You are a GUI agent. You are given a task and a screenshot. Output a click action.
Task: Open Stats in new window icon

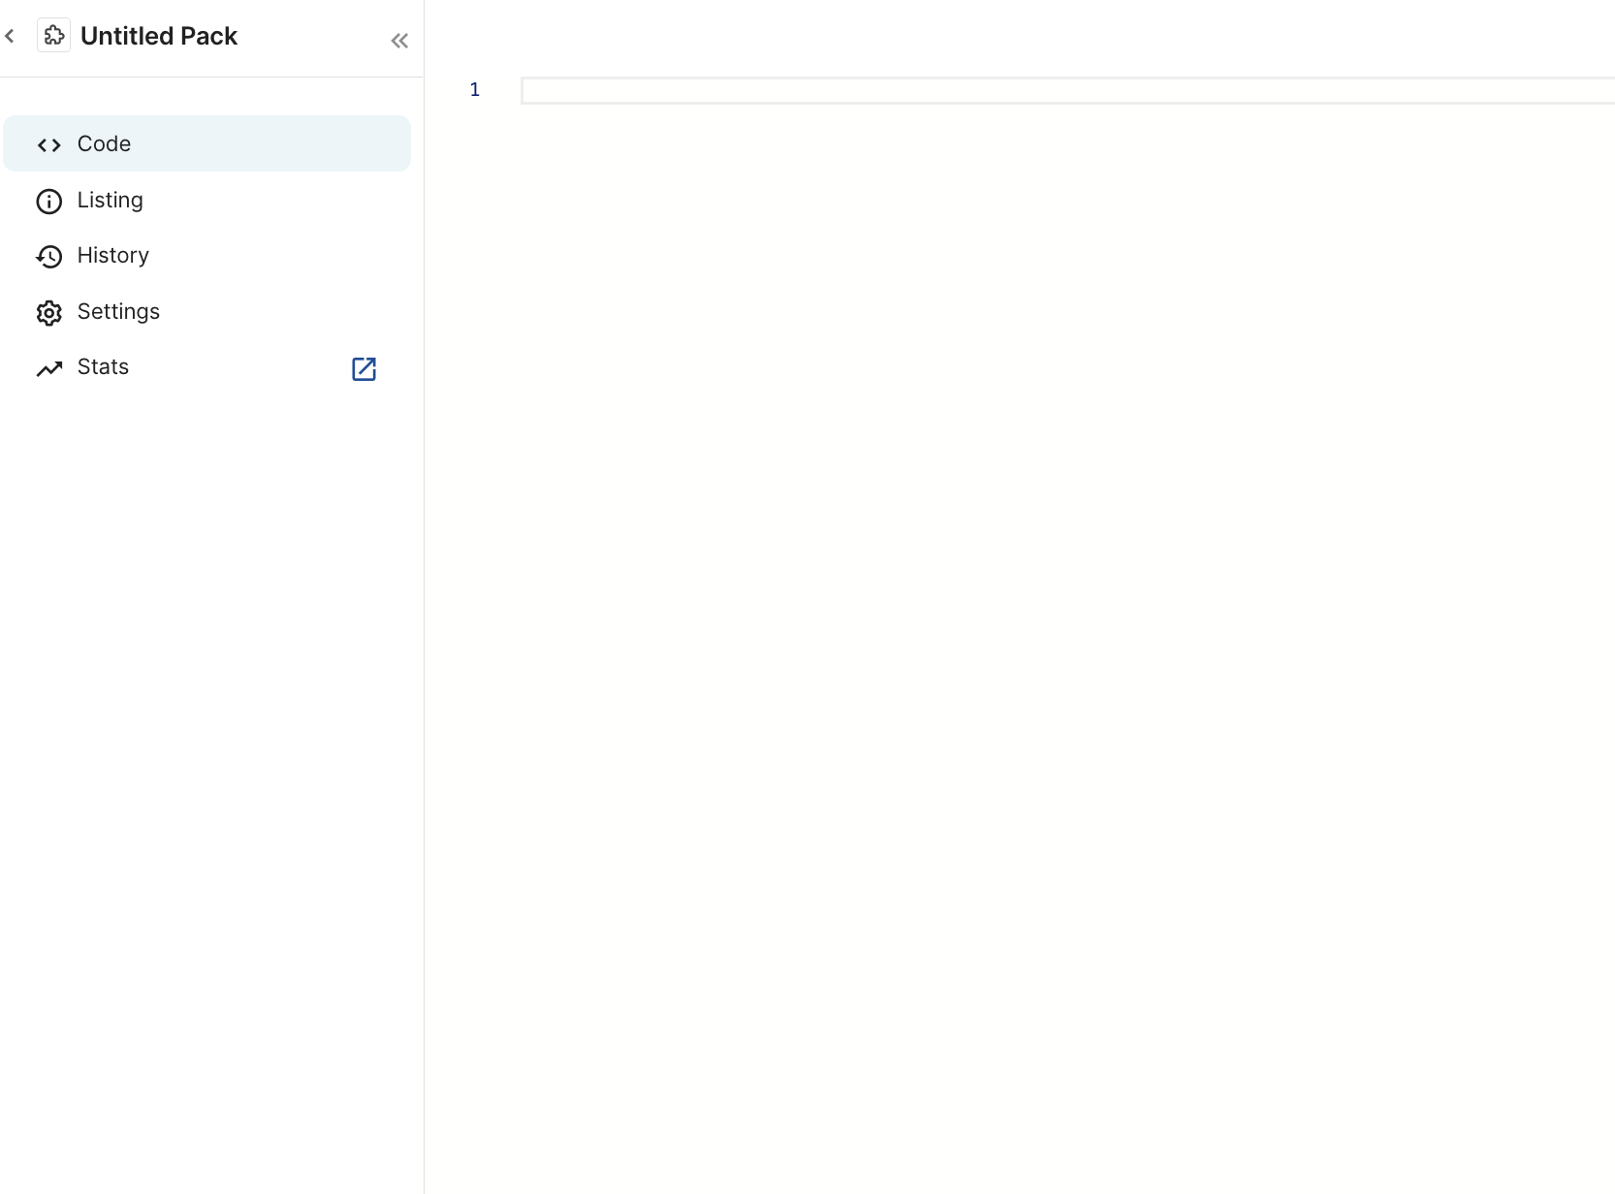click(x=364, y=368)
